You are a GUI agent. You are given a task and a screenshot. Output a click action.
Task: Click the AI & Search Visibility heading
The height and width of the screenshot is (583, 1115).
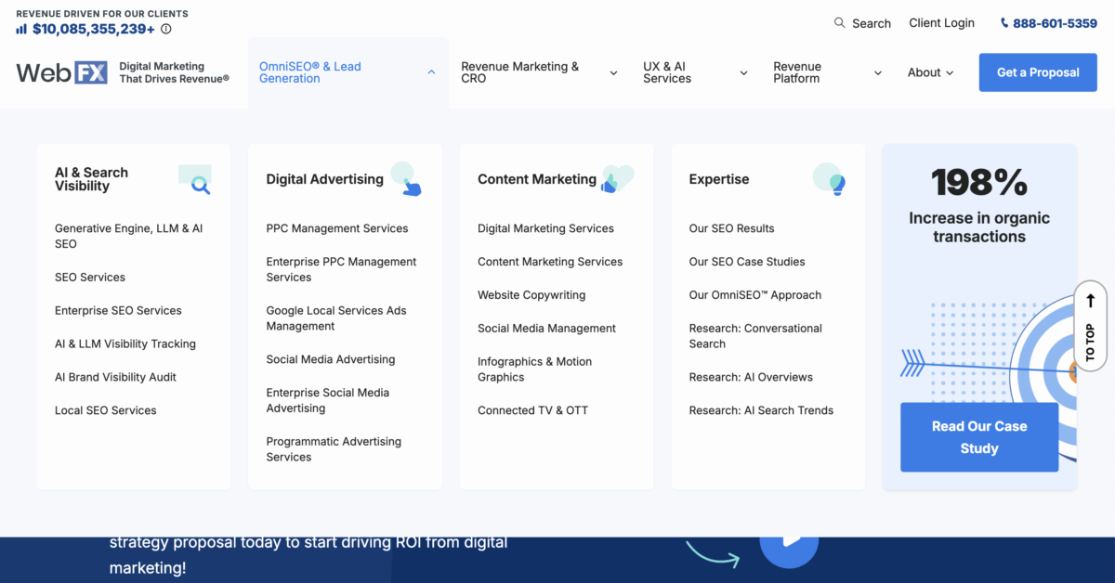click(92, 179)
